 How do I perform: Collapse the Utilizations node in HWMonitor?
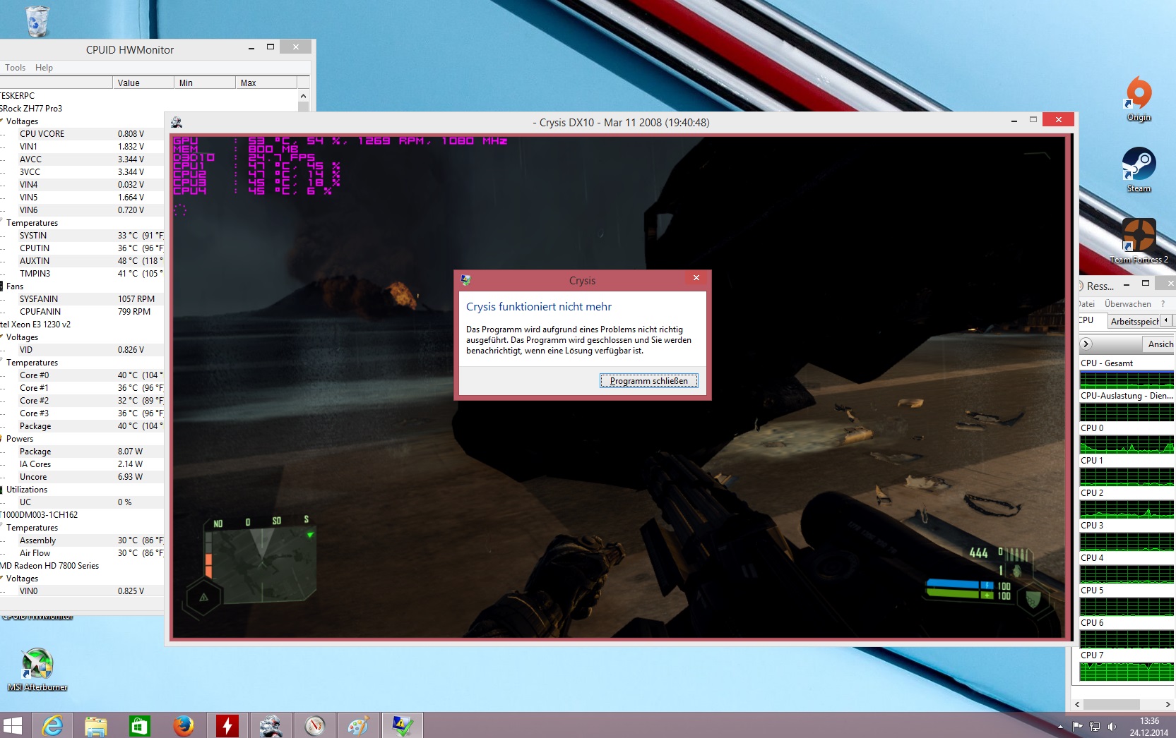[x=2, y=490]
